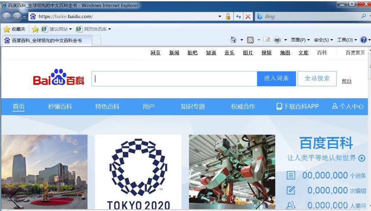Select the 权威合作 nav item
This screenshot has width=371, height=211.
tap(243, 106)
